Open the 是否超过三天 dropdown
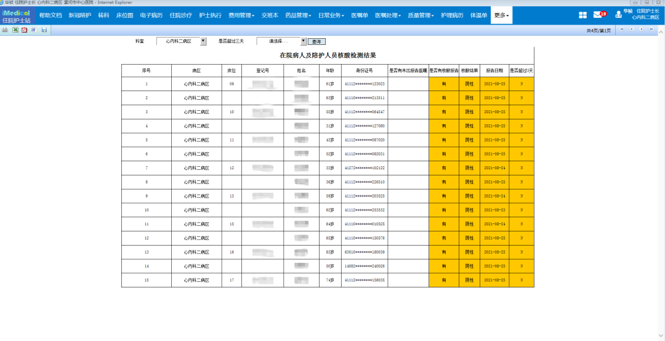This screenshot has height=341, width=665. coord(303,41)
